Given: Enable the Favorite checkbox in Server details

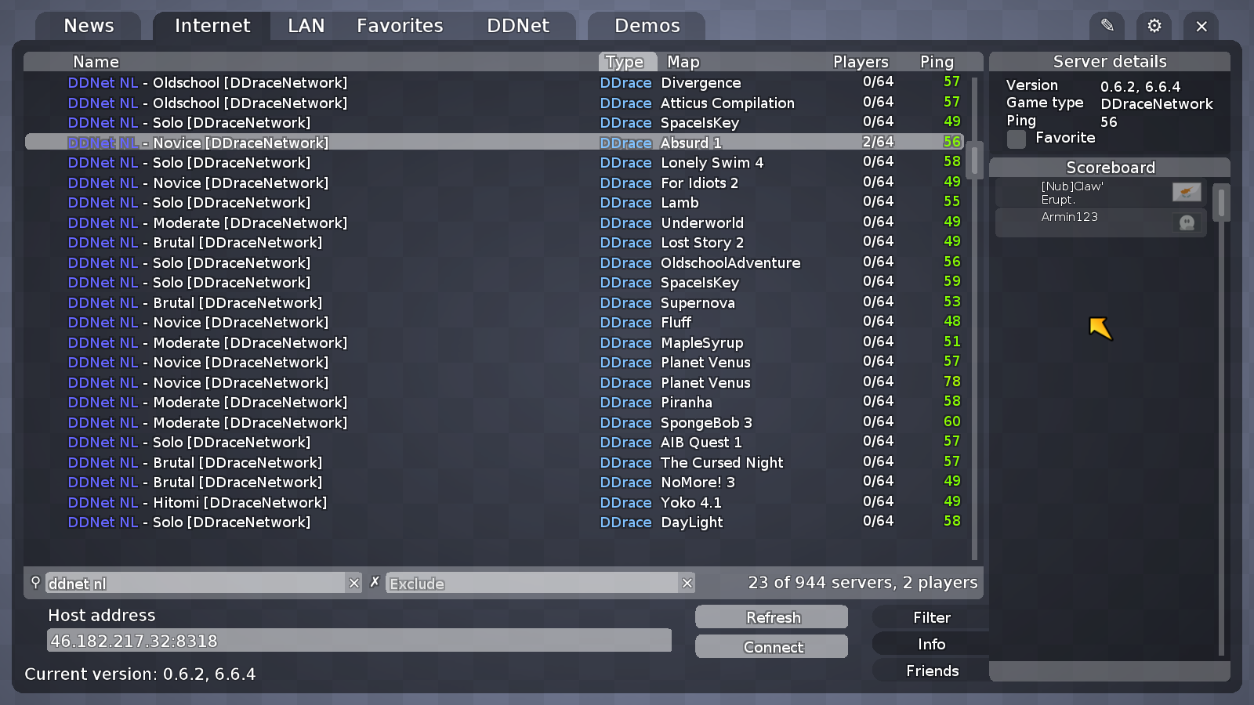Looking at the screenshot, I should pyautogui.click(x=1016, y=139).
